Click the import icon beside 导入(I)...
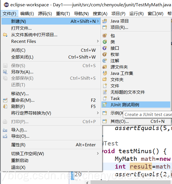 click(5, 130)
